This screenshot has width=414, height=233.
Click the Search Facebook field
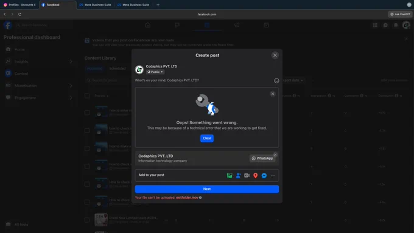tap(44, 25)
